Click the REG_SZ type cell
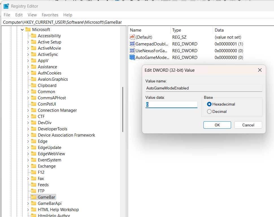The image size is (274, 217). [x=179, y=37]
